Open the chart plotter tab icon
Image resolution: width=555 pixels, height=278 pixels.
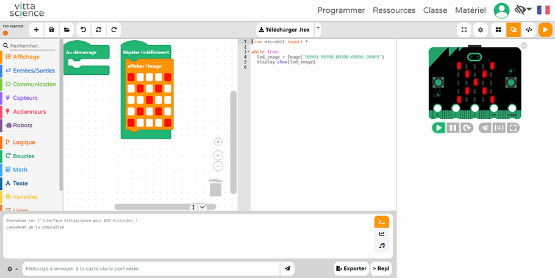pyautogui.click(x=382, y=234)
